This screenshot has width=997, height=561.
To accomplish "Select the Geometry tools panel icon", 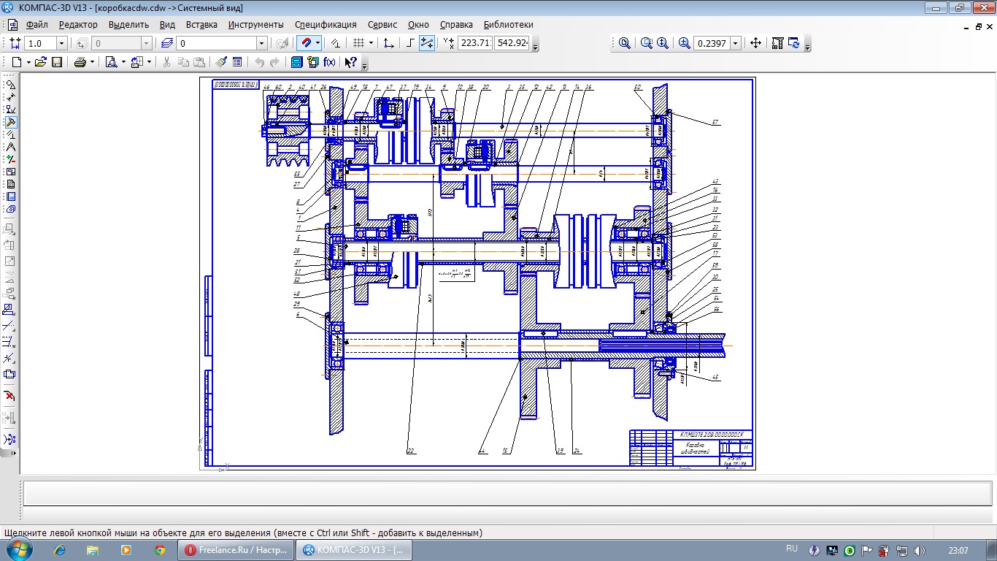I will (x=10, y=85).
